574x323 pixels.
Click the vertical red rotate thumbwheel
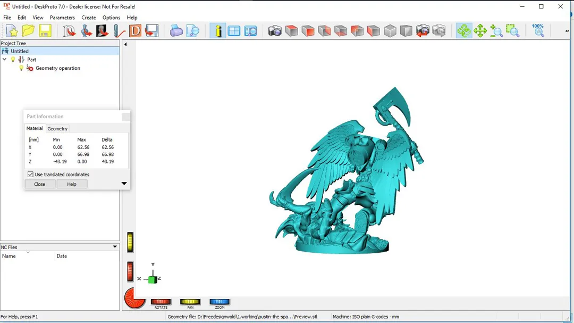[130, 272]
